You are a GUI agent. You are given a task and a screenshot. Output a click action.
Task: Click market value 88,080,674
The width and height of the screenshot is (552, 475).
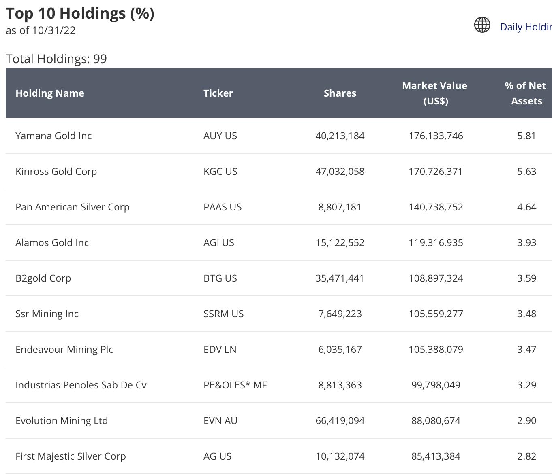(x=436, y=420)
